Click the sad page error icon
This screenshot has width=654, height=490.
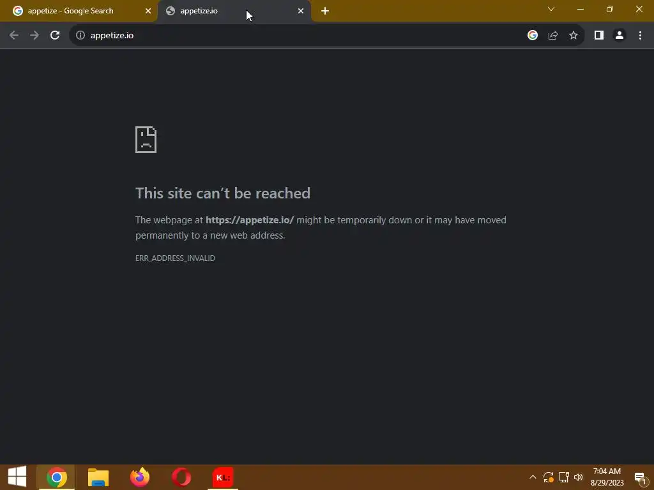point(146,140)
